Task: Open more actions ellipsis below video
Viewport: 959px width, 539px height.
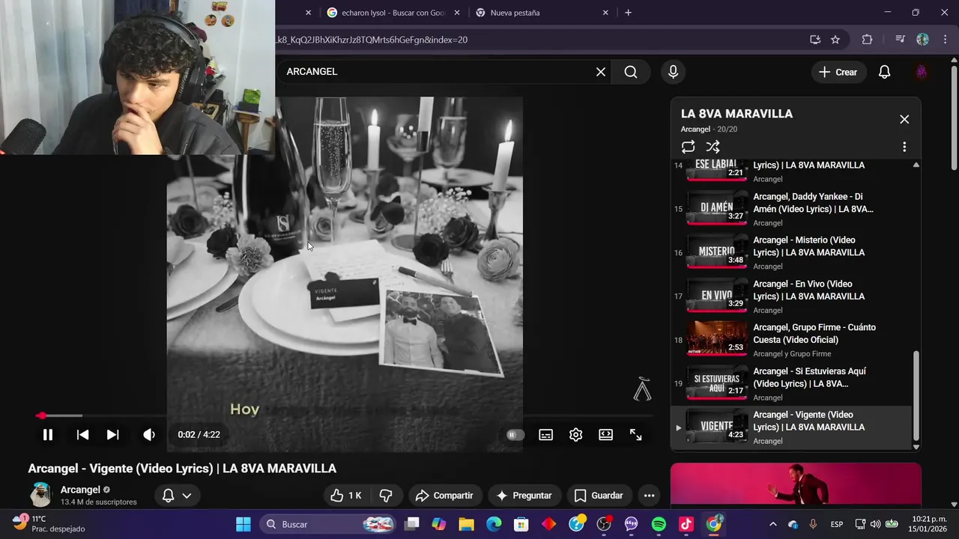Action: click(x=649, y=496)
